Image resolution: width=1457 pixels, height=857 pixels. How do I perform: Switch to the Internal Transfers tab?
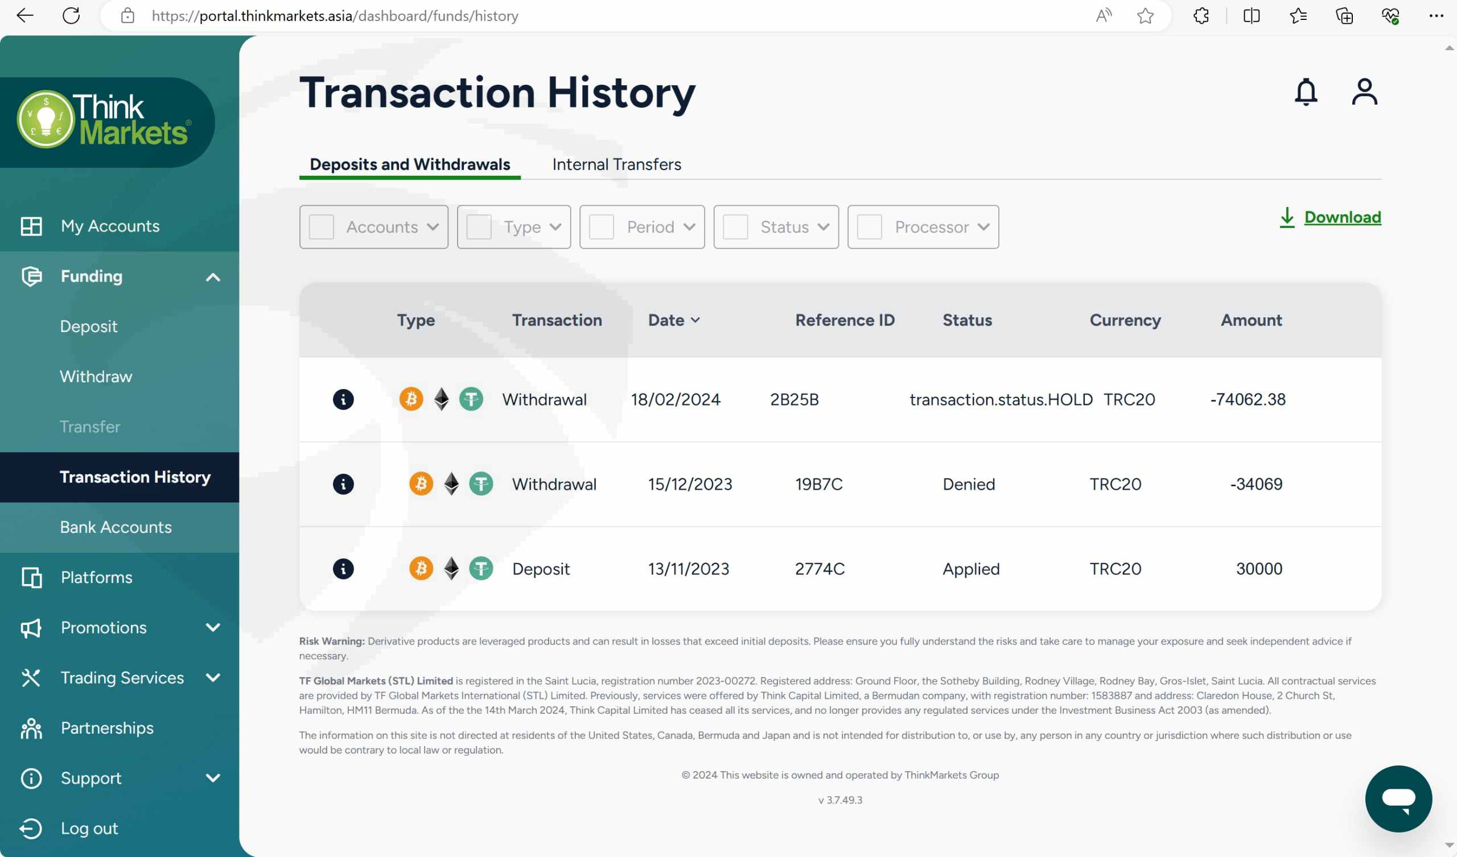tap(616, 165)
